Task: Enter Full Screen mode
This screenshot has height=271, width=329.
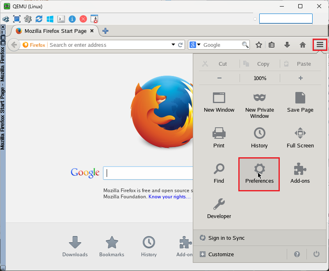Action: [300, 138]
